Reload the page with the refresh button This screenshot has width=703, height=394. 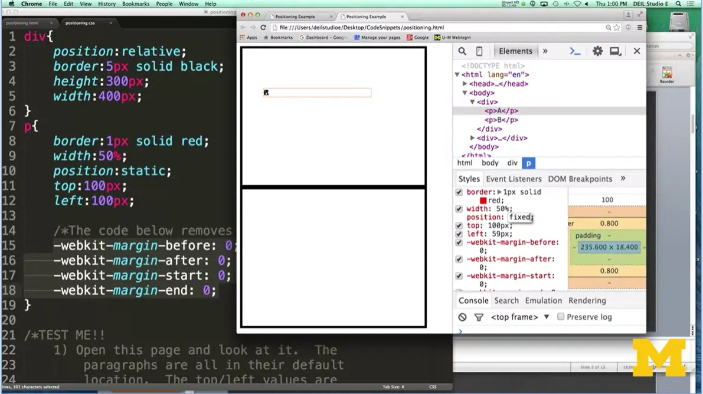(x=263, y=28)
